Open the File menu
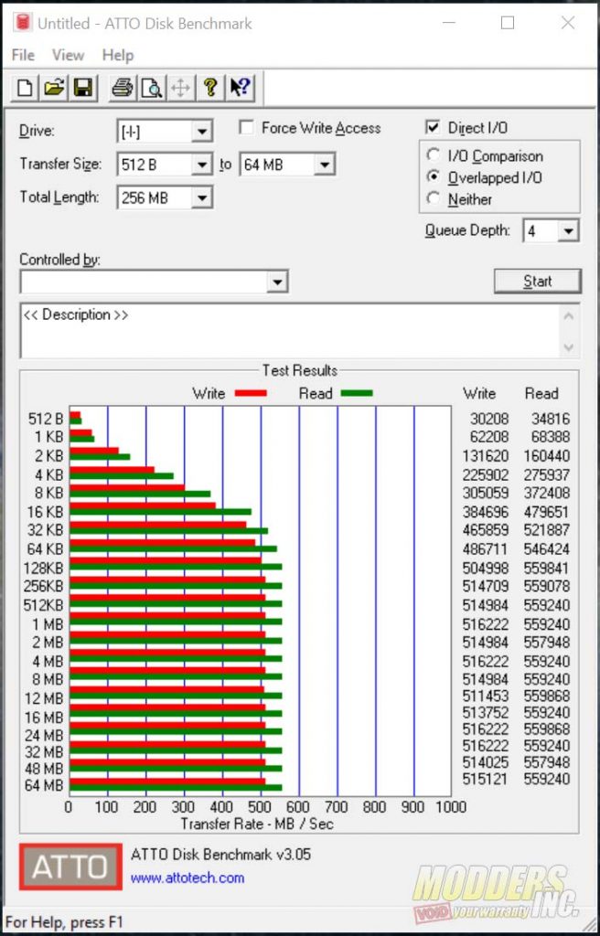Viewport: 600px width, 936px height. (23, 55)
